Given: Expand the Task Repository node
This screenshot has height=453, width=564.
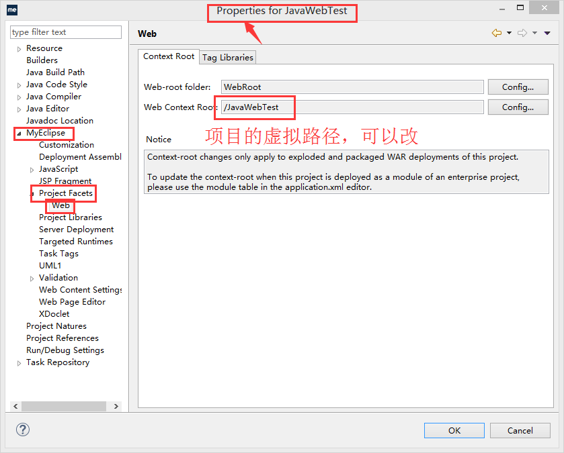Looking at the screenshot, I should click(x=19, y=364).
